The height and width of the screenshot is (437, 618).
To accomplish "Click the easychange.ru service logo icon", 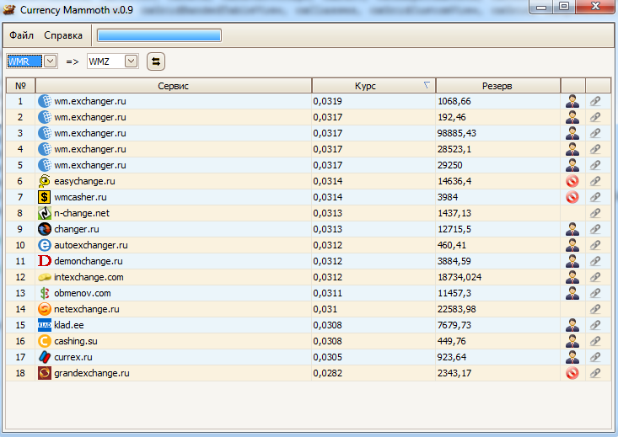I will click(45, 181).
